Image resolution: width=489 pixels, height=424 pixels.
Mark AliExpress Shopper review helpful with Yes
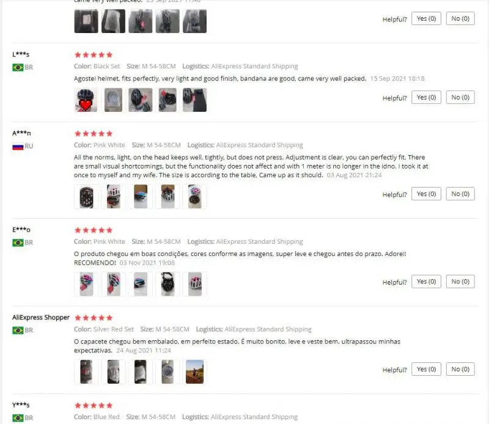coord(426,369)
